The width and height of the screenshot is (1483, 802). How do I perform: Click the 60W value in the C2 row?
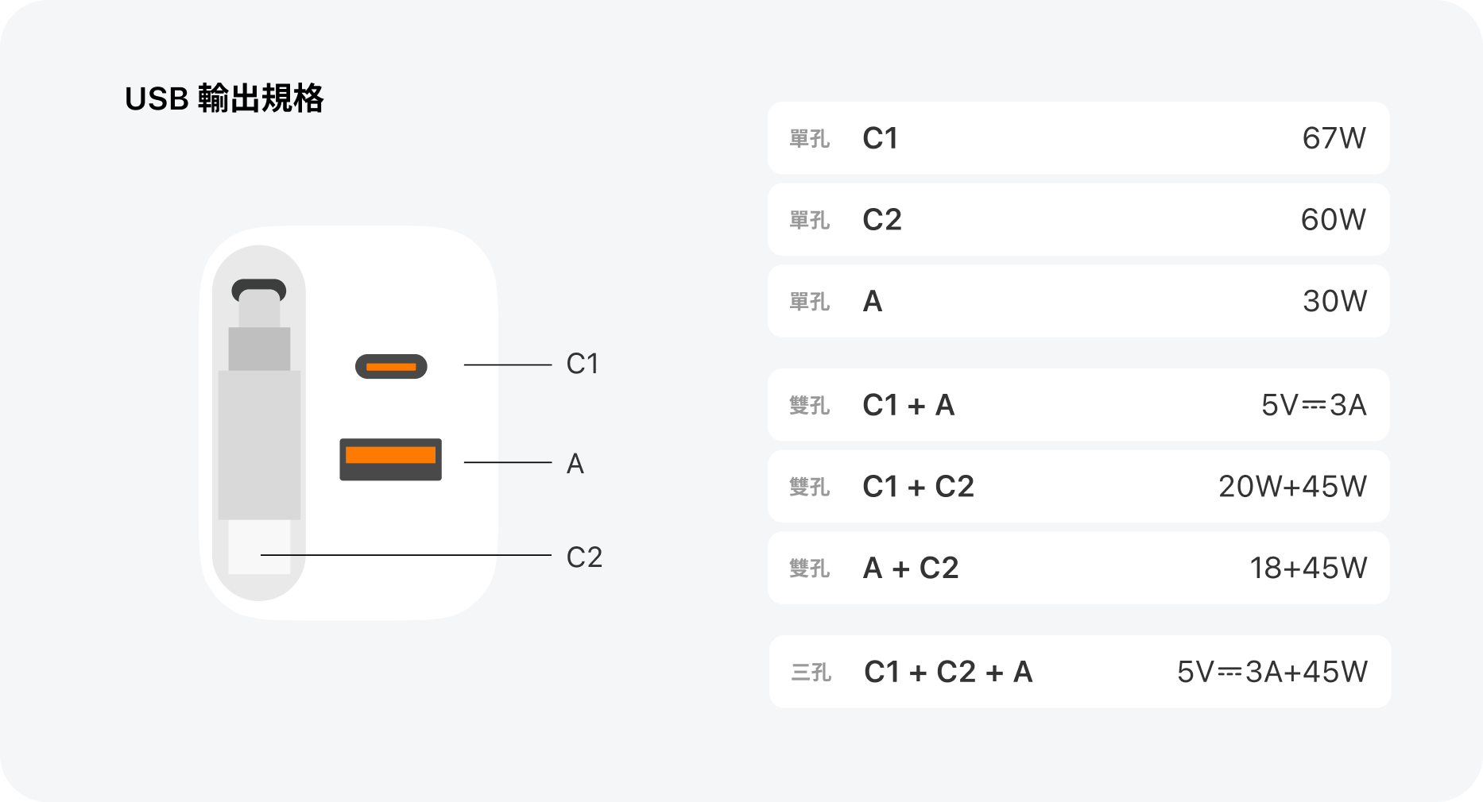pyautogui.click(x=1333, y=220)
